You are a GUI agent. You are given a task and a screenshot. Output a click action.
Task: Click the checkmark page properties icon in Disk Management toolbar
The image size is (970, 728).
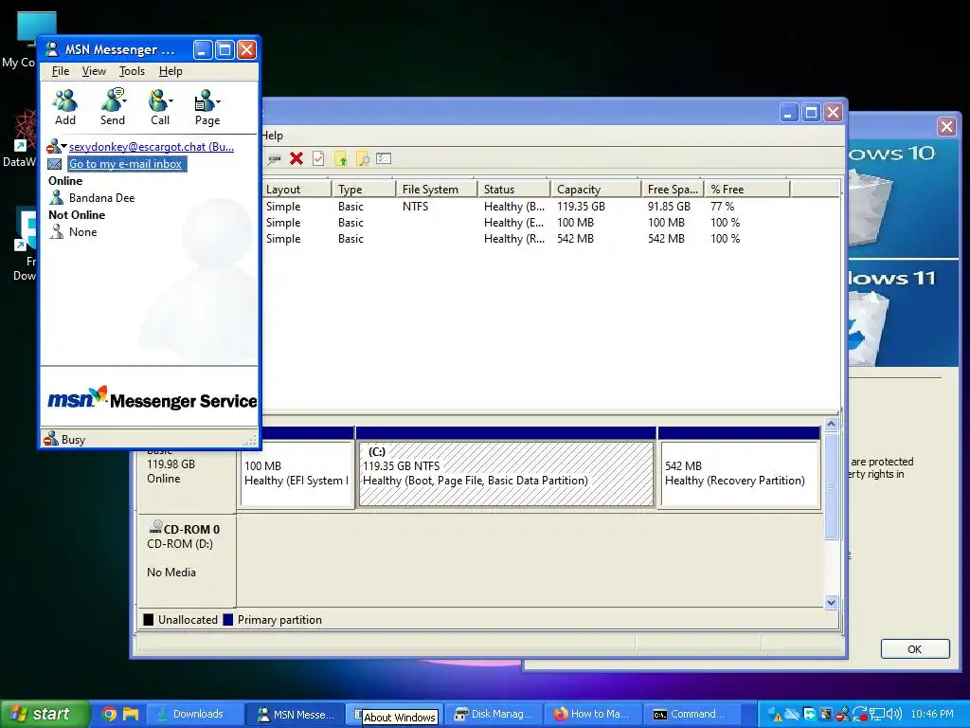click(318, 159)
